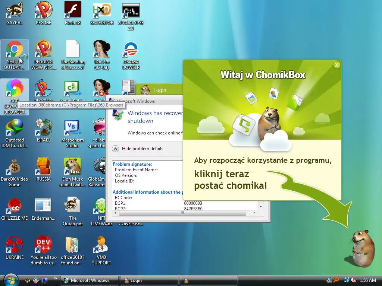This screenshot has width=382, height=286.
Task: Select the Outdated IDM Crack shortcut
Action: click(15, 133)
